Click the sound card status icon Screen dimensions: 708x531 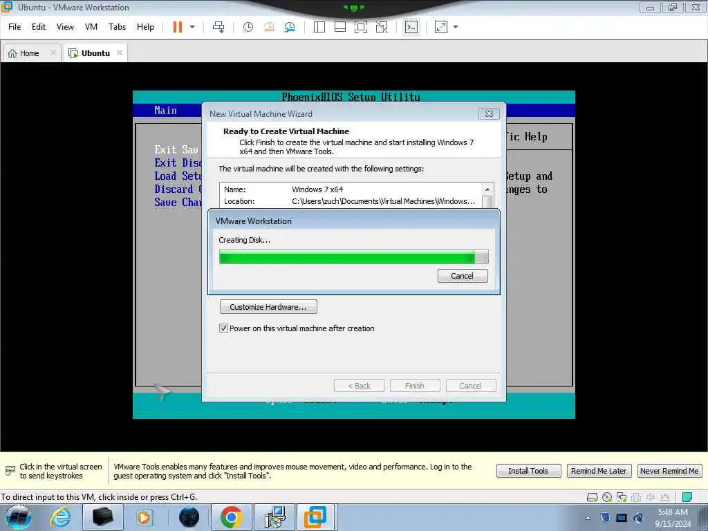click(x=651, y=497)
